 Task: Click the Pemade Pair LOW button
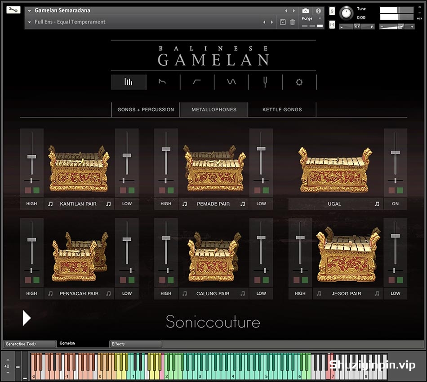[x=261, y=204]
